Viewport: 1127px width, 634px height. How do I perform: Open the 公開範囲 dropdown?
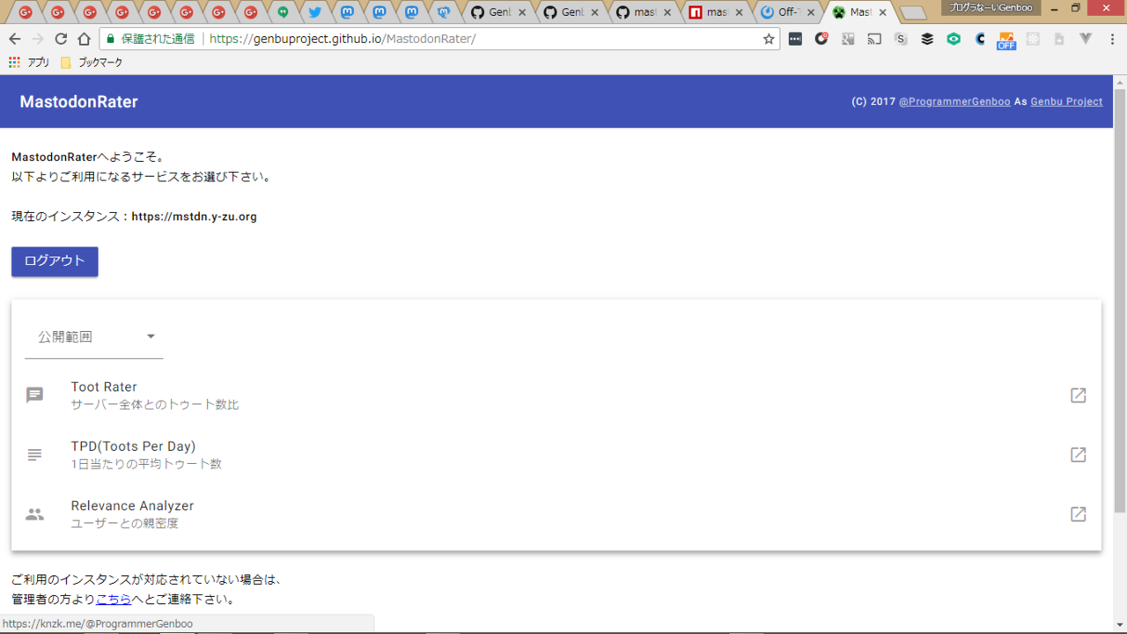point(94,337)
